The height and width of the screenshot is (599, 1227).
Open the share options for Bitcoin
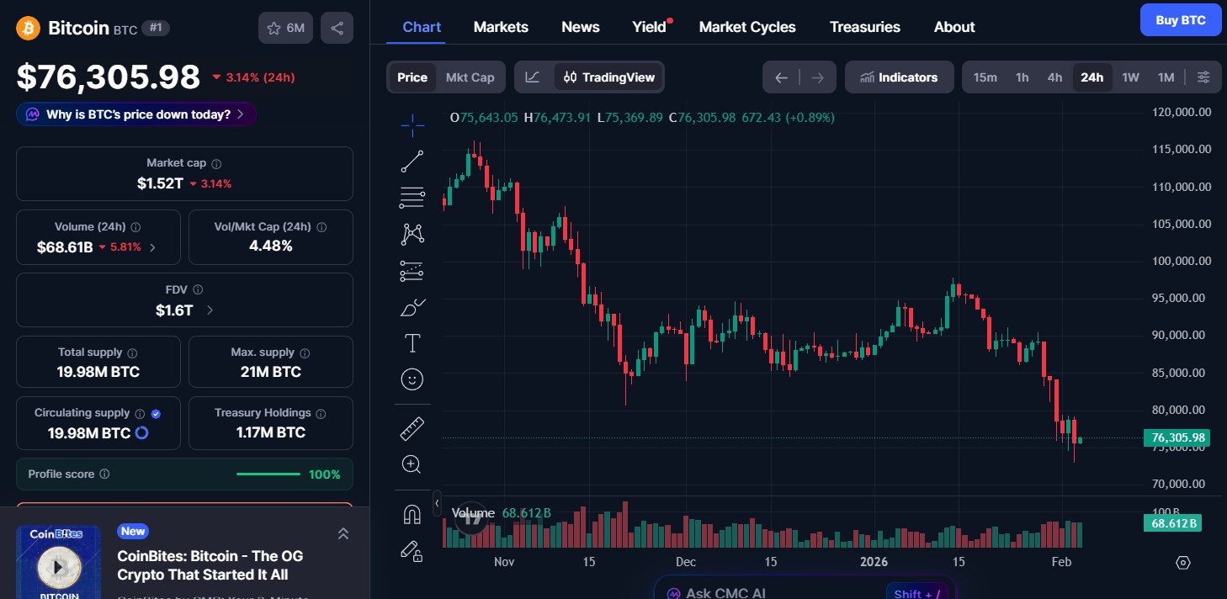pyautogui.click(x=337, y=27)
